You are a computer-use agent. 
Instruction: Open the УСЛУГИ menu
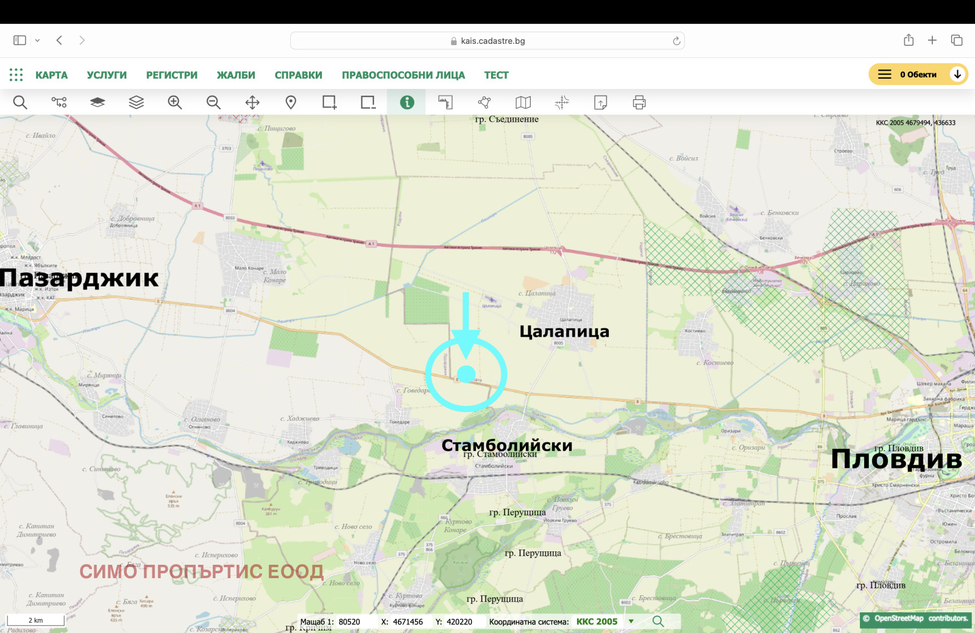pyautogui.click(x=107, y=75)
